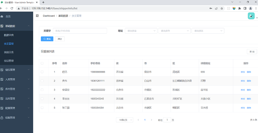Click the 权限管理 lock icon

click(x=2, y=118)
